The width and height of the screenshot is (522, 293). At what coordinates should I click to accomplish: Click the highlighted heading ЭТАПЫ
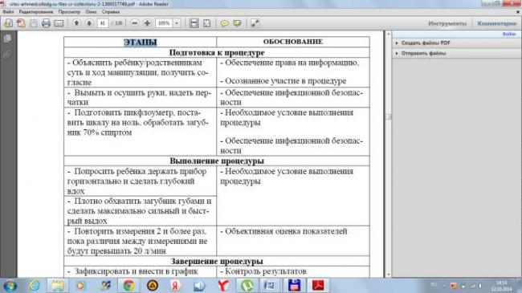(141, 43)
